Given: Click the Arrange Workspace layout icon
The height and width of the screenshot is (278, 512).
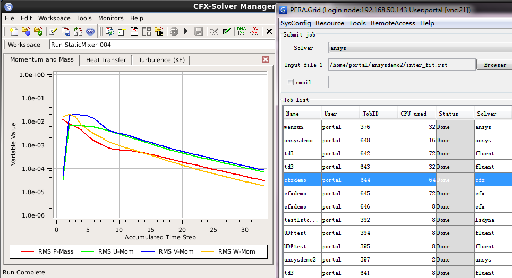Looking at the screenshot, I should point(147,31).
